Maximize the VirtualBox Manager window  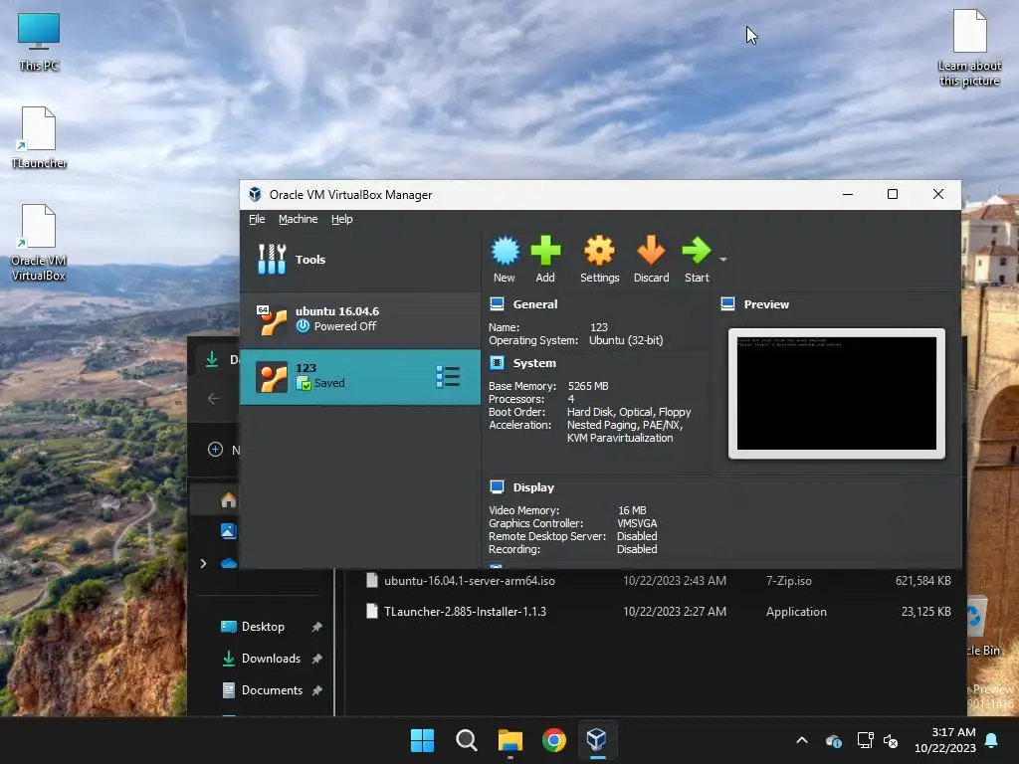click(x=893, y=194)
